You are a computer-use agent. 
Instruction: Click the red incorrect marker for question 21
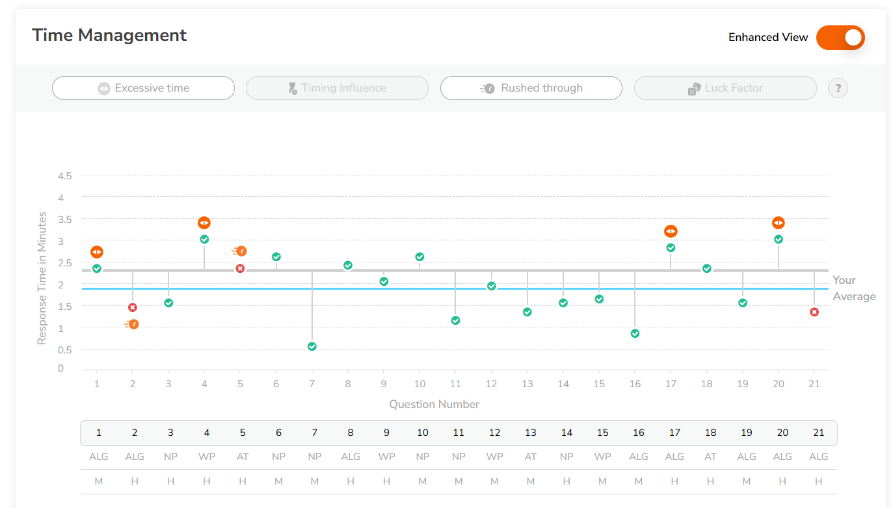tap(814, 312)
